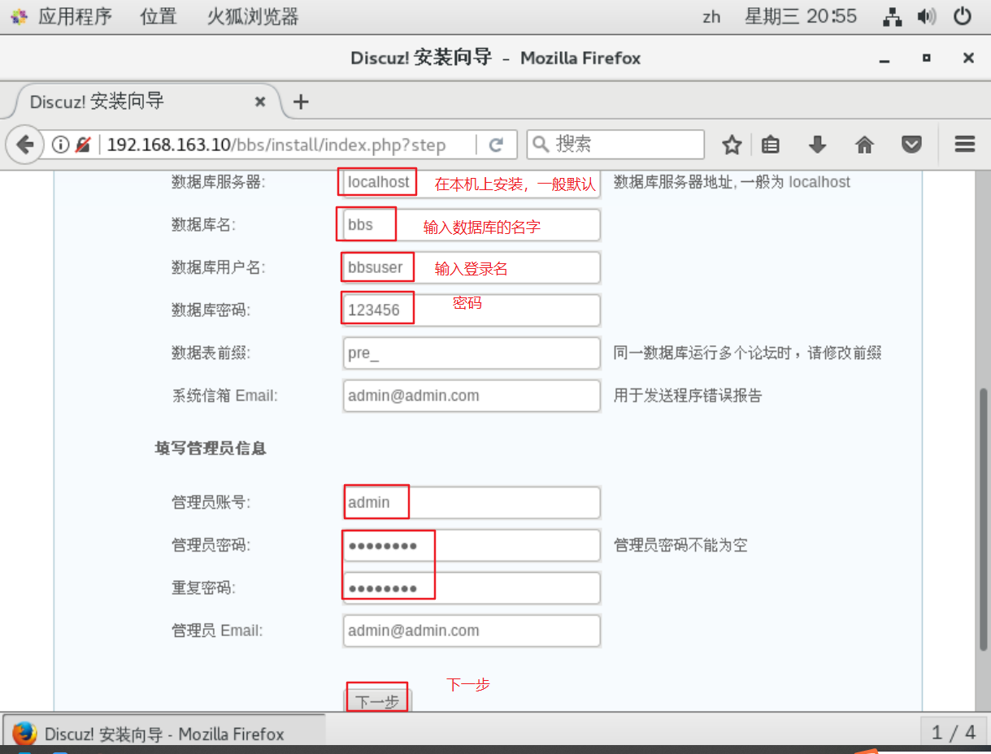Maximize the Firefox window
This screenshot has width=991, height=754.
pos(926,58)
